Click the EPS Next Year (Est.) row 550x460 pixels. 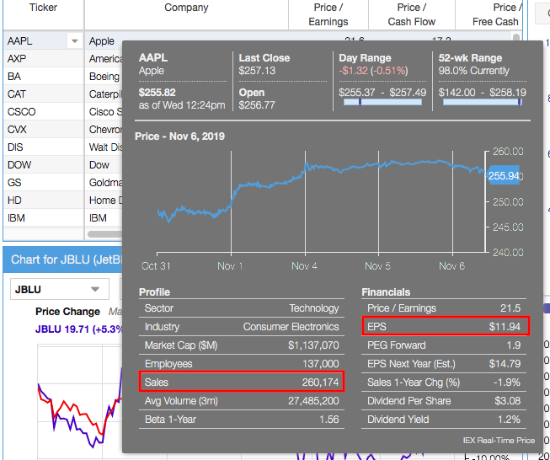pos(444,363)
